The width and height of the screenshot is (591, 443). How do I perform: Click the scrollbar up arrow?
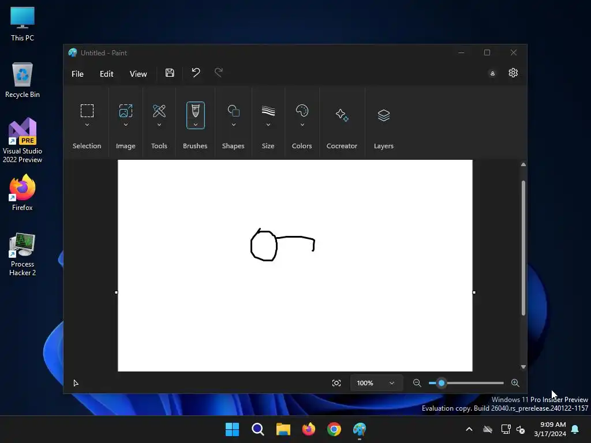pyautogui.click(x=523, y=164)
